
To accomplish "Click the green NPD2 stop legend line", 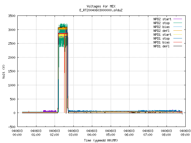I will tap(178, 23).
